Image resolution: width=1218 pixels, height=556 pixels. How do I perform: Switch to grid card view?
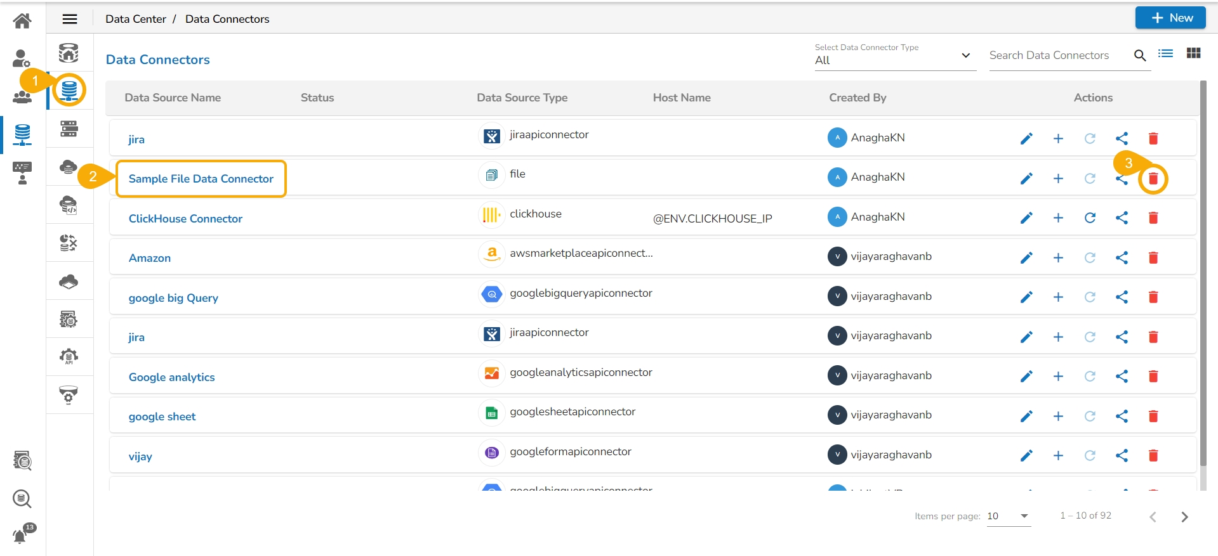(x=1193, y=54)
